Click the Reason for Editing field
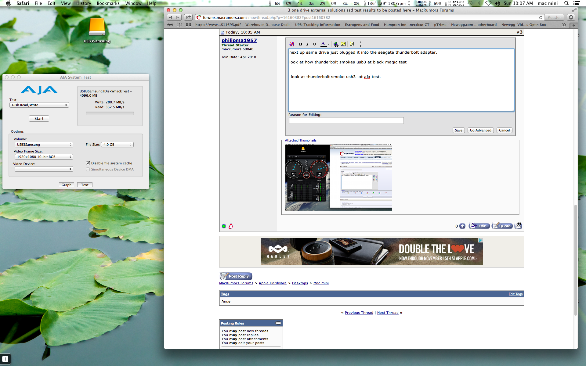This screenshot has width=586, height=366. point(346,120)
